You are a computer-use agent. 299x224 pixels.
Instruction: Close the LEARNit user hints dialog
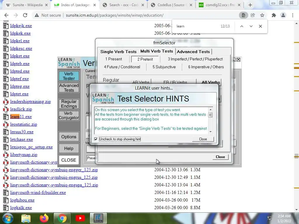[x=203, y=139]
